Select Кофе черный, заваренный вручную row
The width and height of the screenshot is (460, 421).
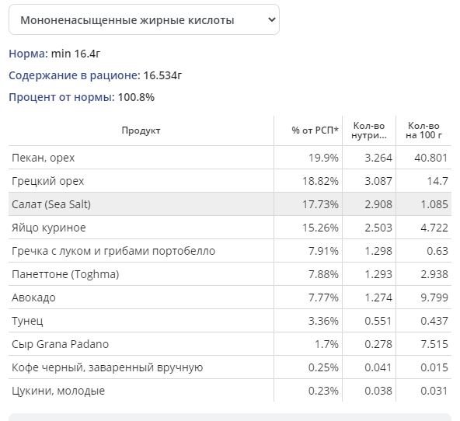(x=230, y=367)
